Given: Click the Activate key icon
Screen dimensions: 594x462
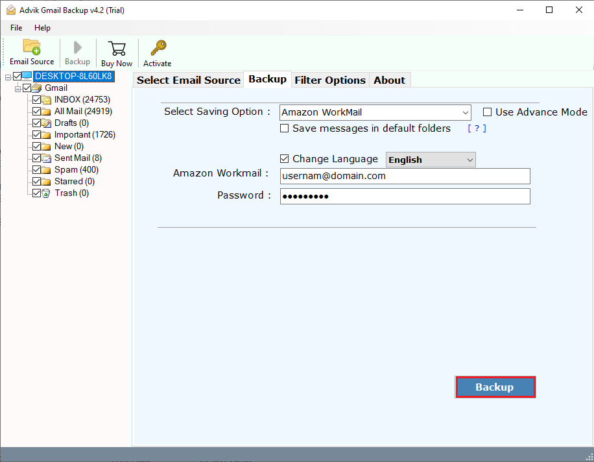Looking at the screenshot, I should click(x=158, y=48).
